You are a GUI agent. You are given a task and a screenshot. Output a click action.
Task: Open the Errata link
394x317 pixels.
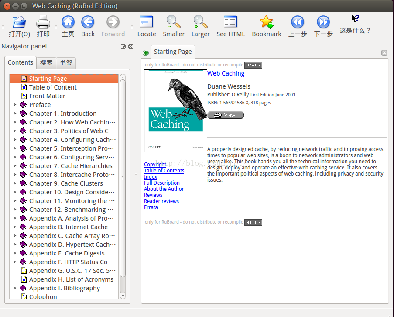click(151, 207)
